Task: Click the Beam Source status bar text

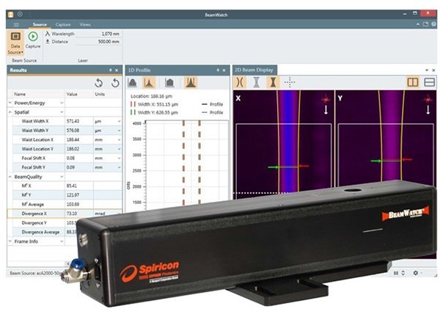Action: coord(35,273)
